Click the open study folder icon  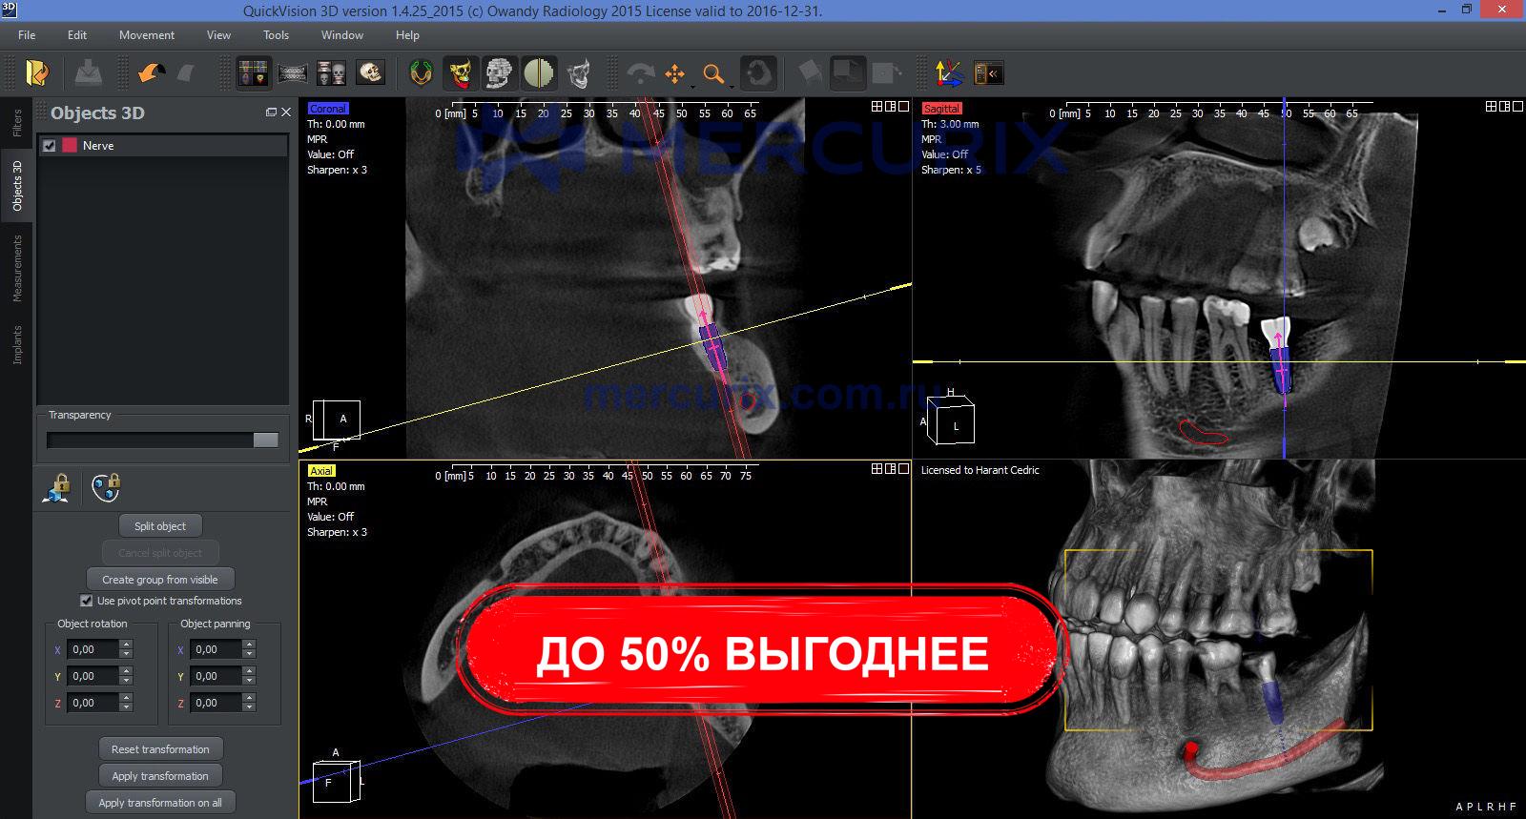pos(38,72)
